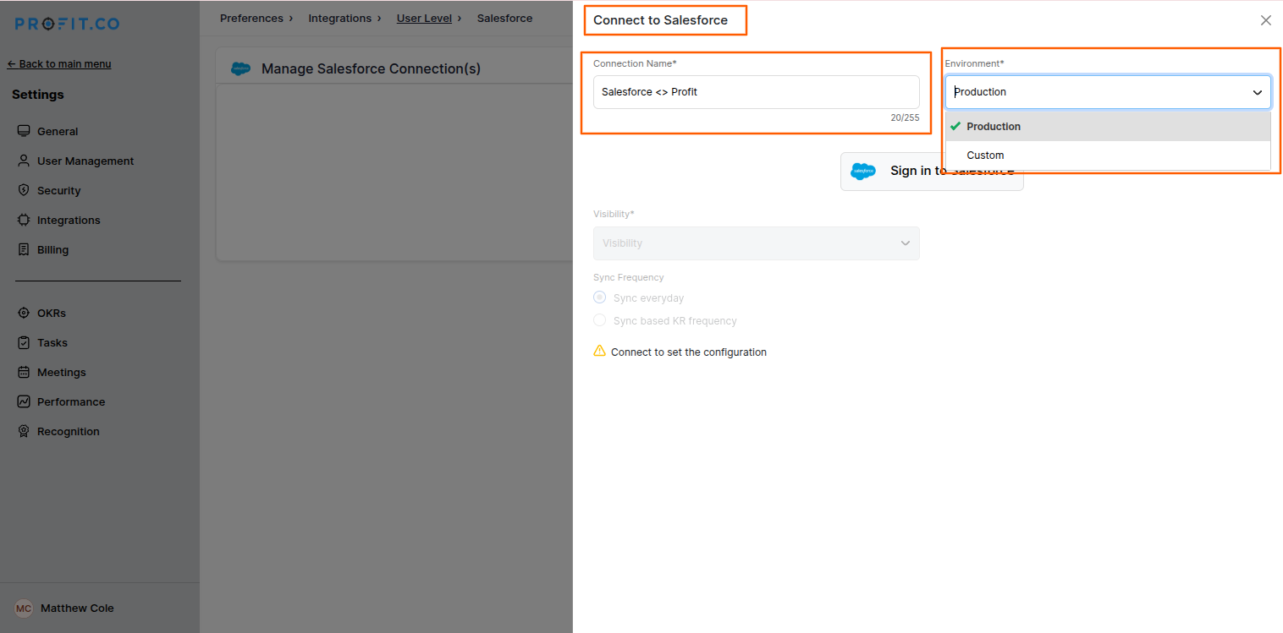This screenshot has width=1283, height=633.
Task: Open User Level breadcrumb link
Action: coord(424,18)
